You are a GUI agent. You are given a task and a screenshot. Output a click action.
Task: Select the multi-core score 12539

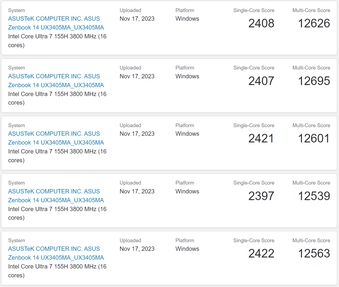314,196
